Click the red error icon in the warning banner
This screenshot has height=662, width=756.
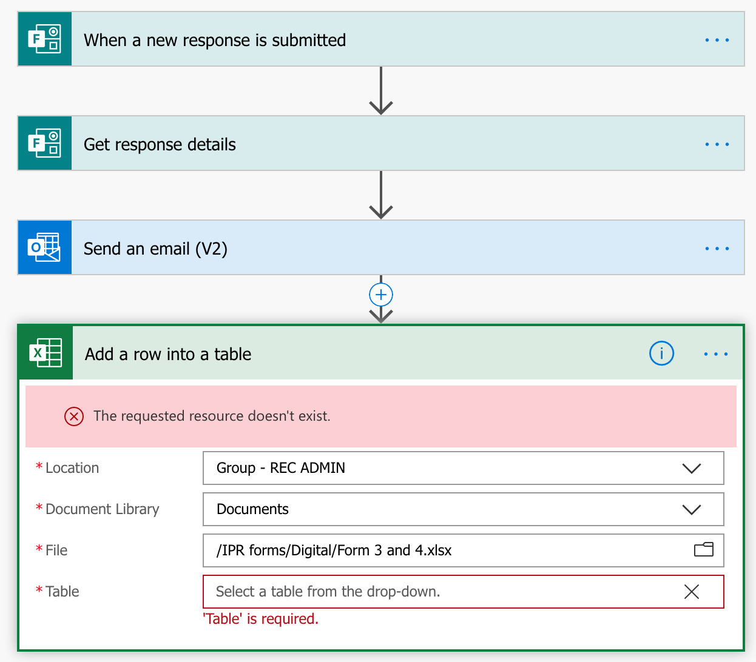coord(74,416)
